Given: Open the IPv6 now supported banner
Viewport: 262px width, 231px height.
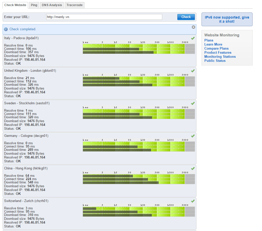Looking at the screenshot, I should pyautogui.click(x=227, y=19).
